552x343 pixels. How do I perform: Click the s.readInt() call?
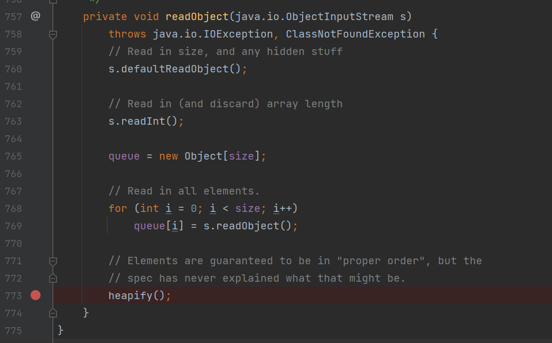[x=143, y=122]
